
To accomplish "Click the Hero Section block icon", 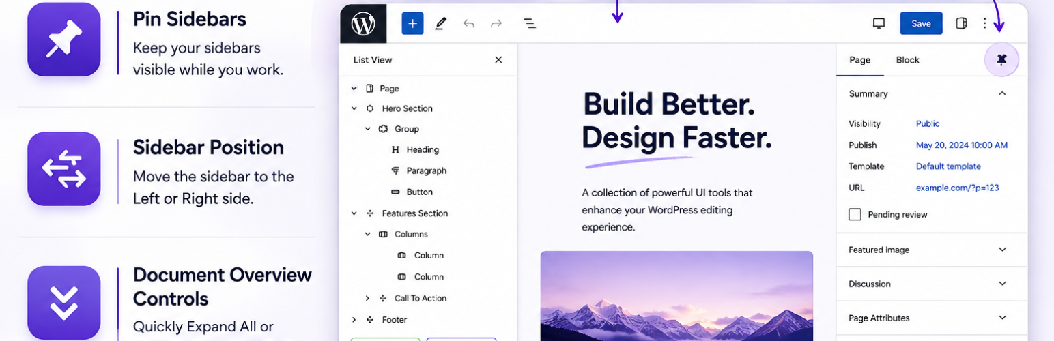I will pos(370,108).
